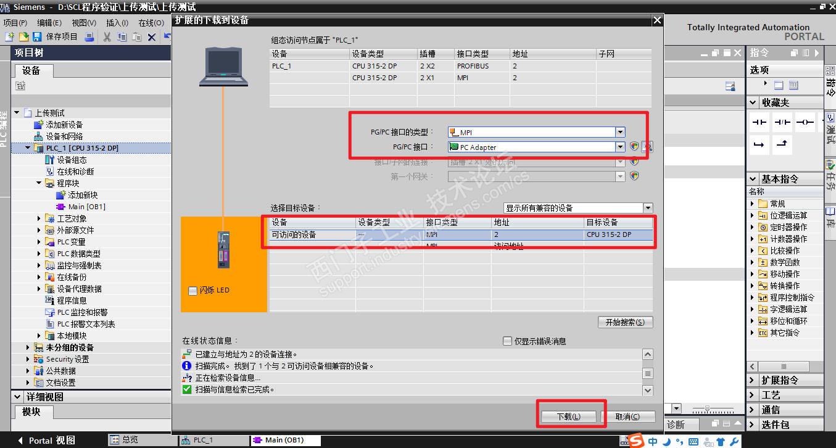Click the Sogou soft keyboard icon
The image size is (836, 448).
(693, 441)
